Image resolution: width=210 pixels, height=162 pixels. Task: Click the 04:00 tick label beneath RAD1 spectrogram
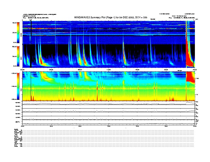point(51,70)
